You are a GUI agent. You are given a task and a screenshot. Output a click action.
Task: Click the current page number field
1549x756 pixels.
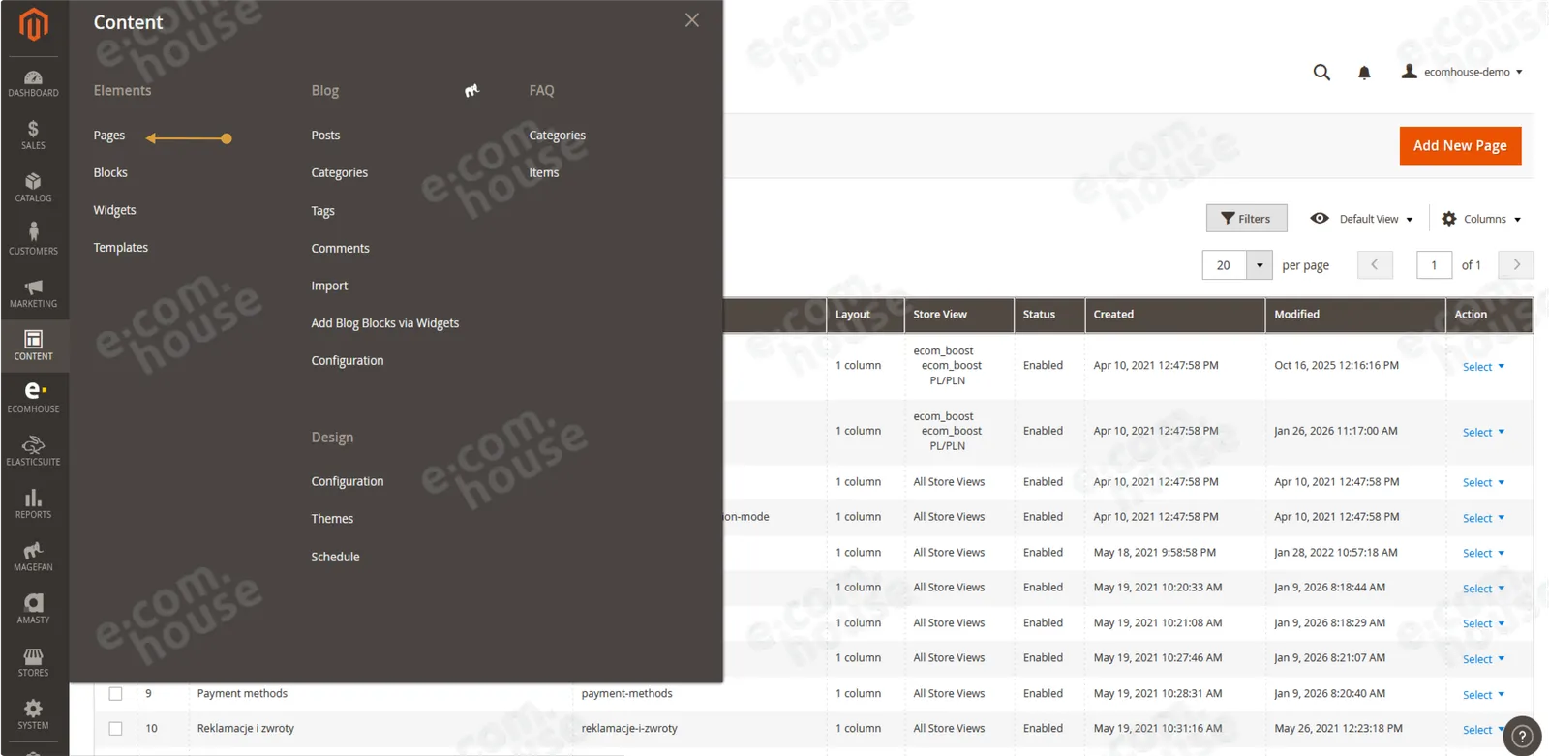[x=1434, y=265]
